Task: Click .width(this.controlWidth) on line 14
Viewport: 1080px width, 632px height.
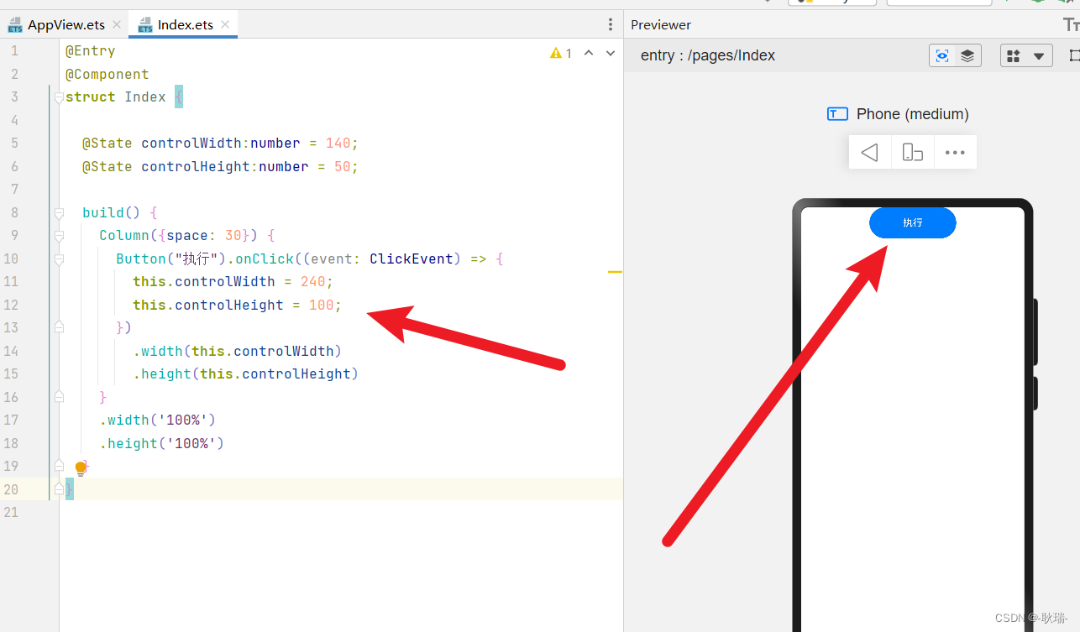Action: click(238, 351)
